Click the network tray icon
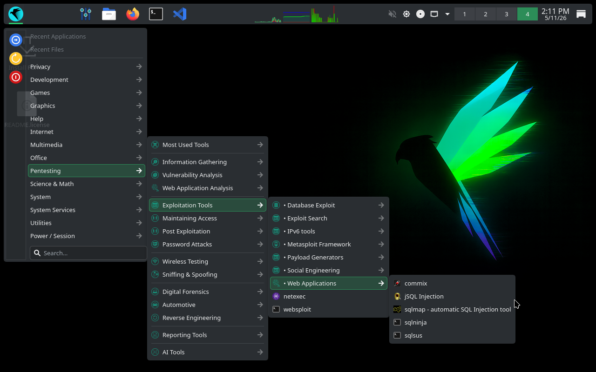The image size is (596, 372). (434, 14)
